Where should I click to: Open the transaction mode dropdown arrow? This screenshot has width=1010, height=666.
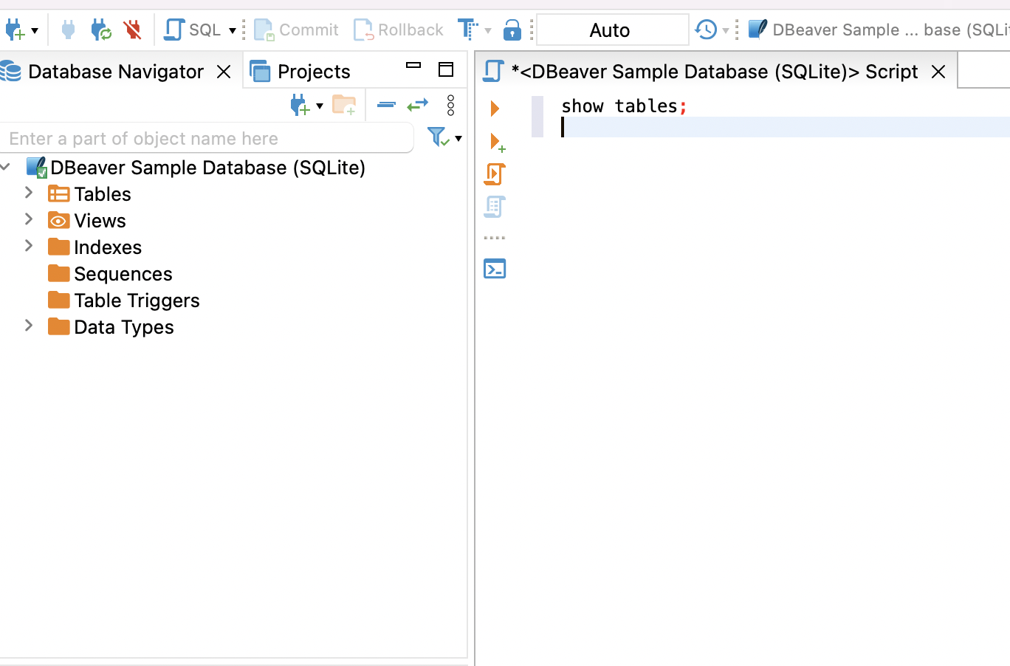488,30
